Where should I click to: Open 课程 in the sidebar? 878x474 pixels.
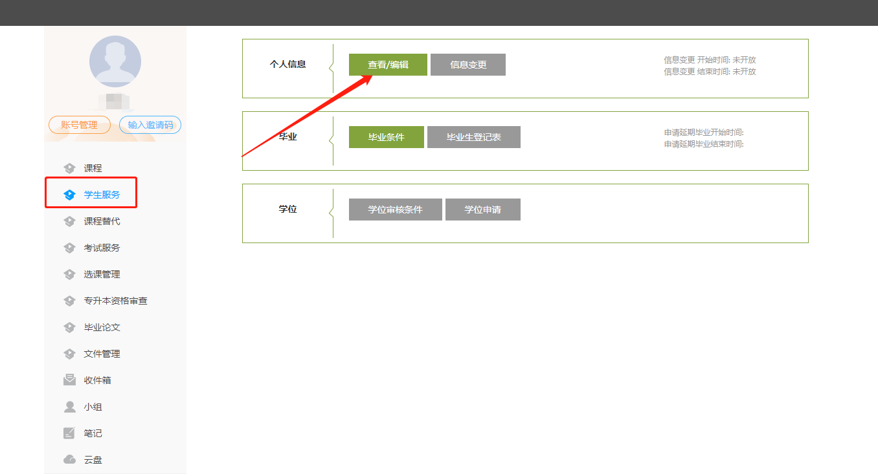[93, 168]
